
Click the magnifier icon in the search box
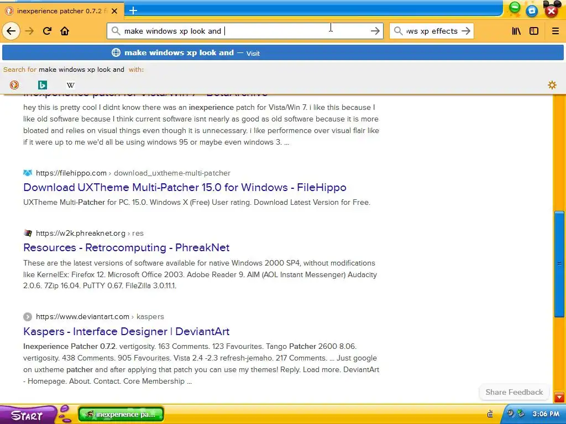pos(398,31)
